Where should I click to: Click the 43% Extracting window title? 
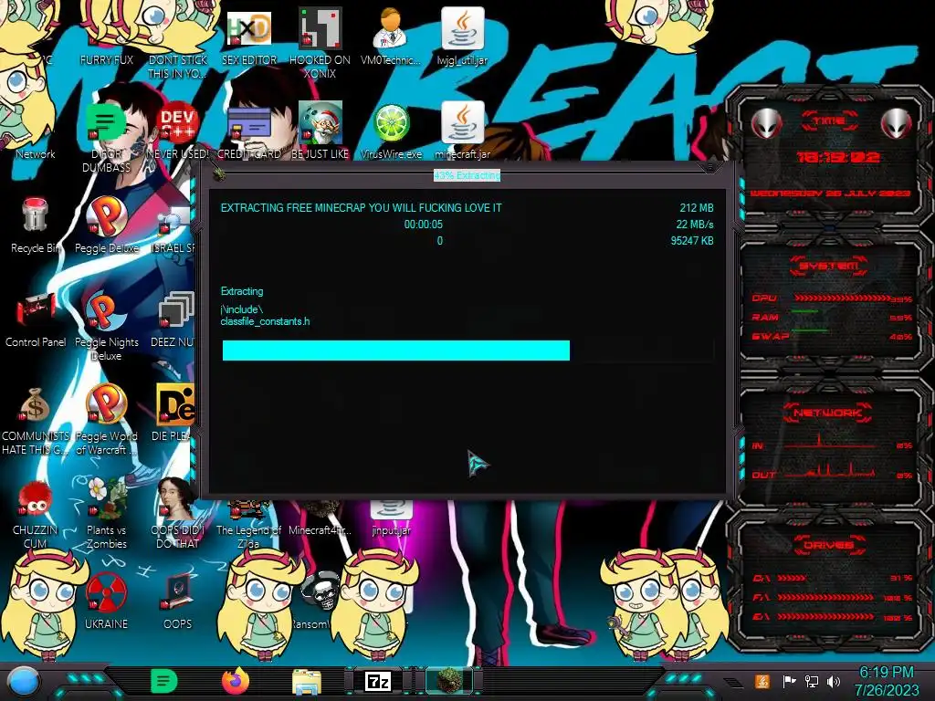467,175
